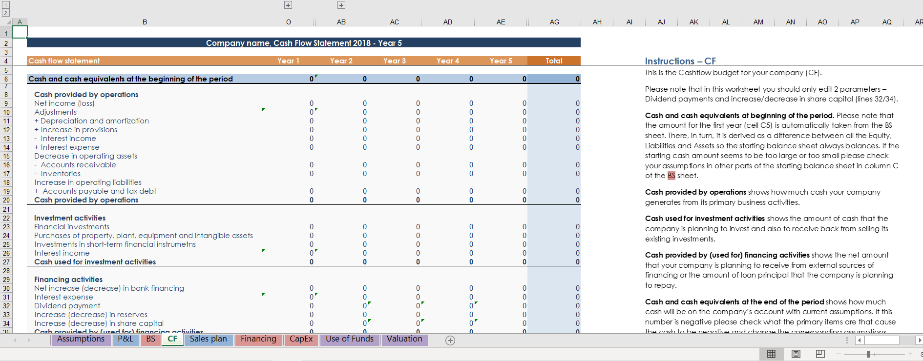Open the Assumptions sheet tab
The image size is (923, 361).
81,339
